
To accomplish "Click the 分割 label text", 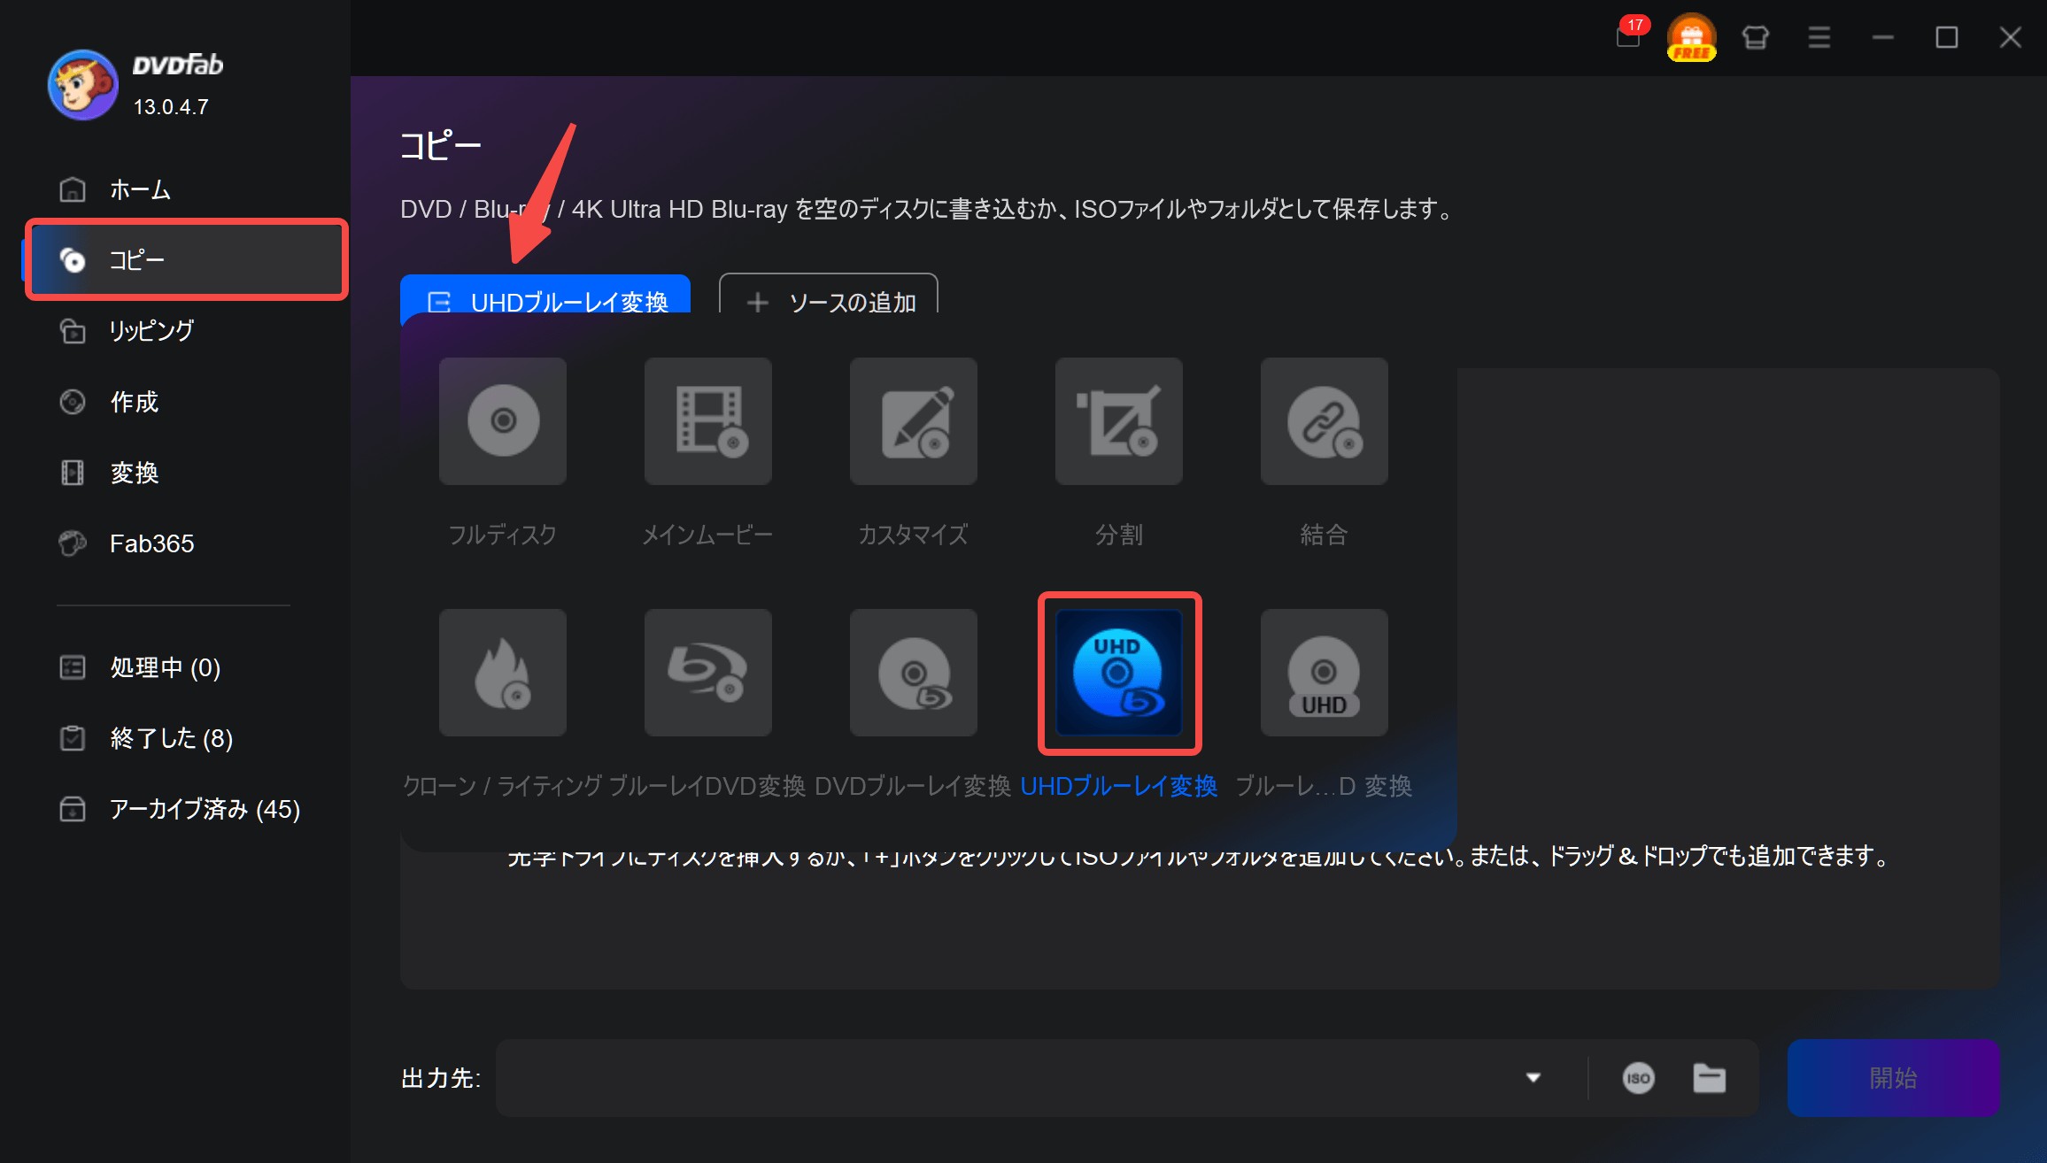I will coord(1119,535).
